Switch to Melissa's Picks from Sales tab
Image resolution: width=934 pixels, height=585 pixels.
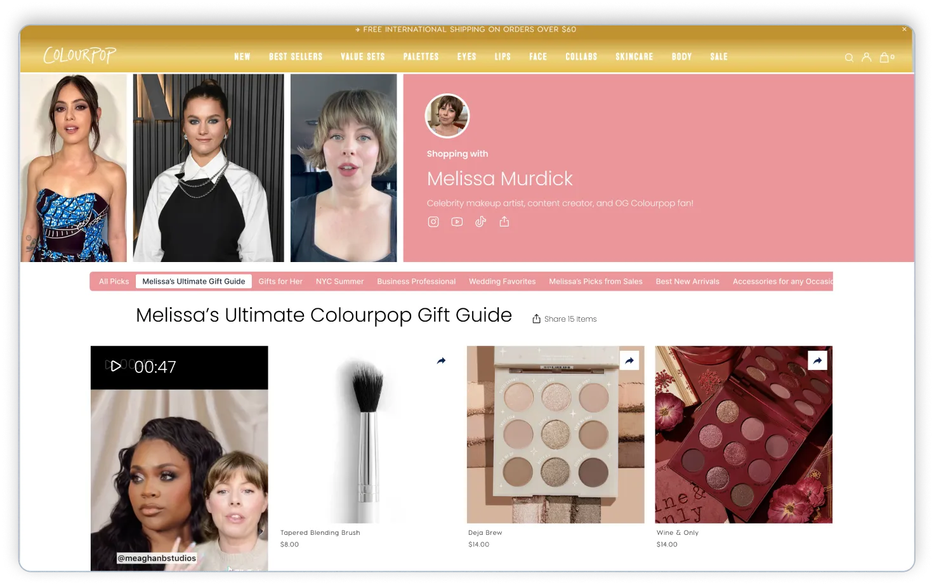596,281
